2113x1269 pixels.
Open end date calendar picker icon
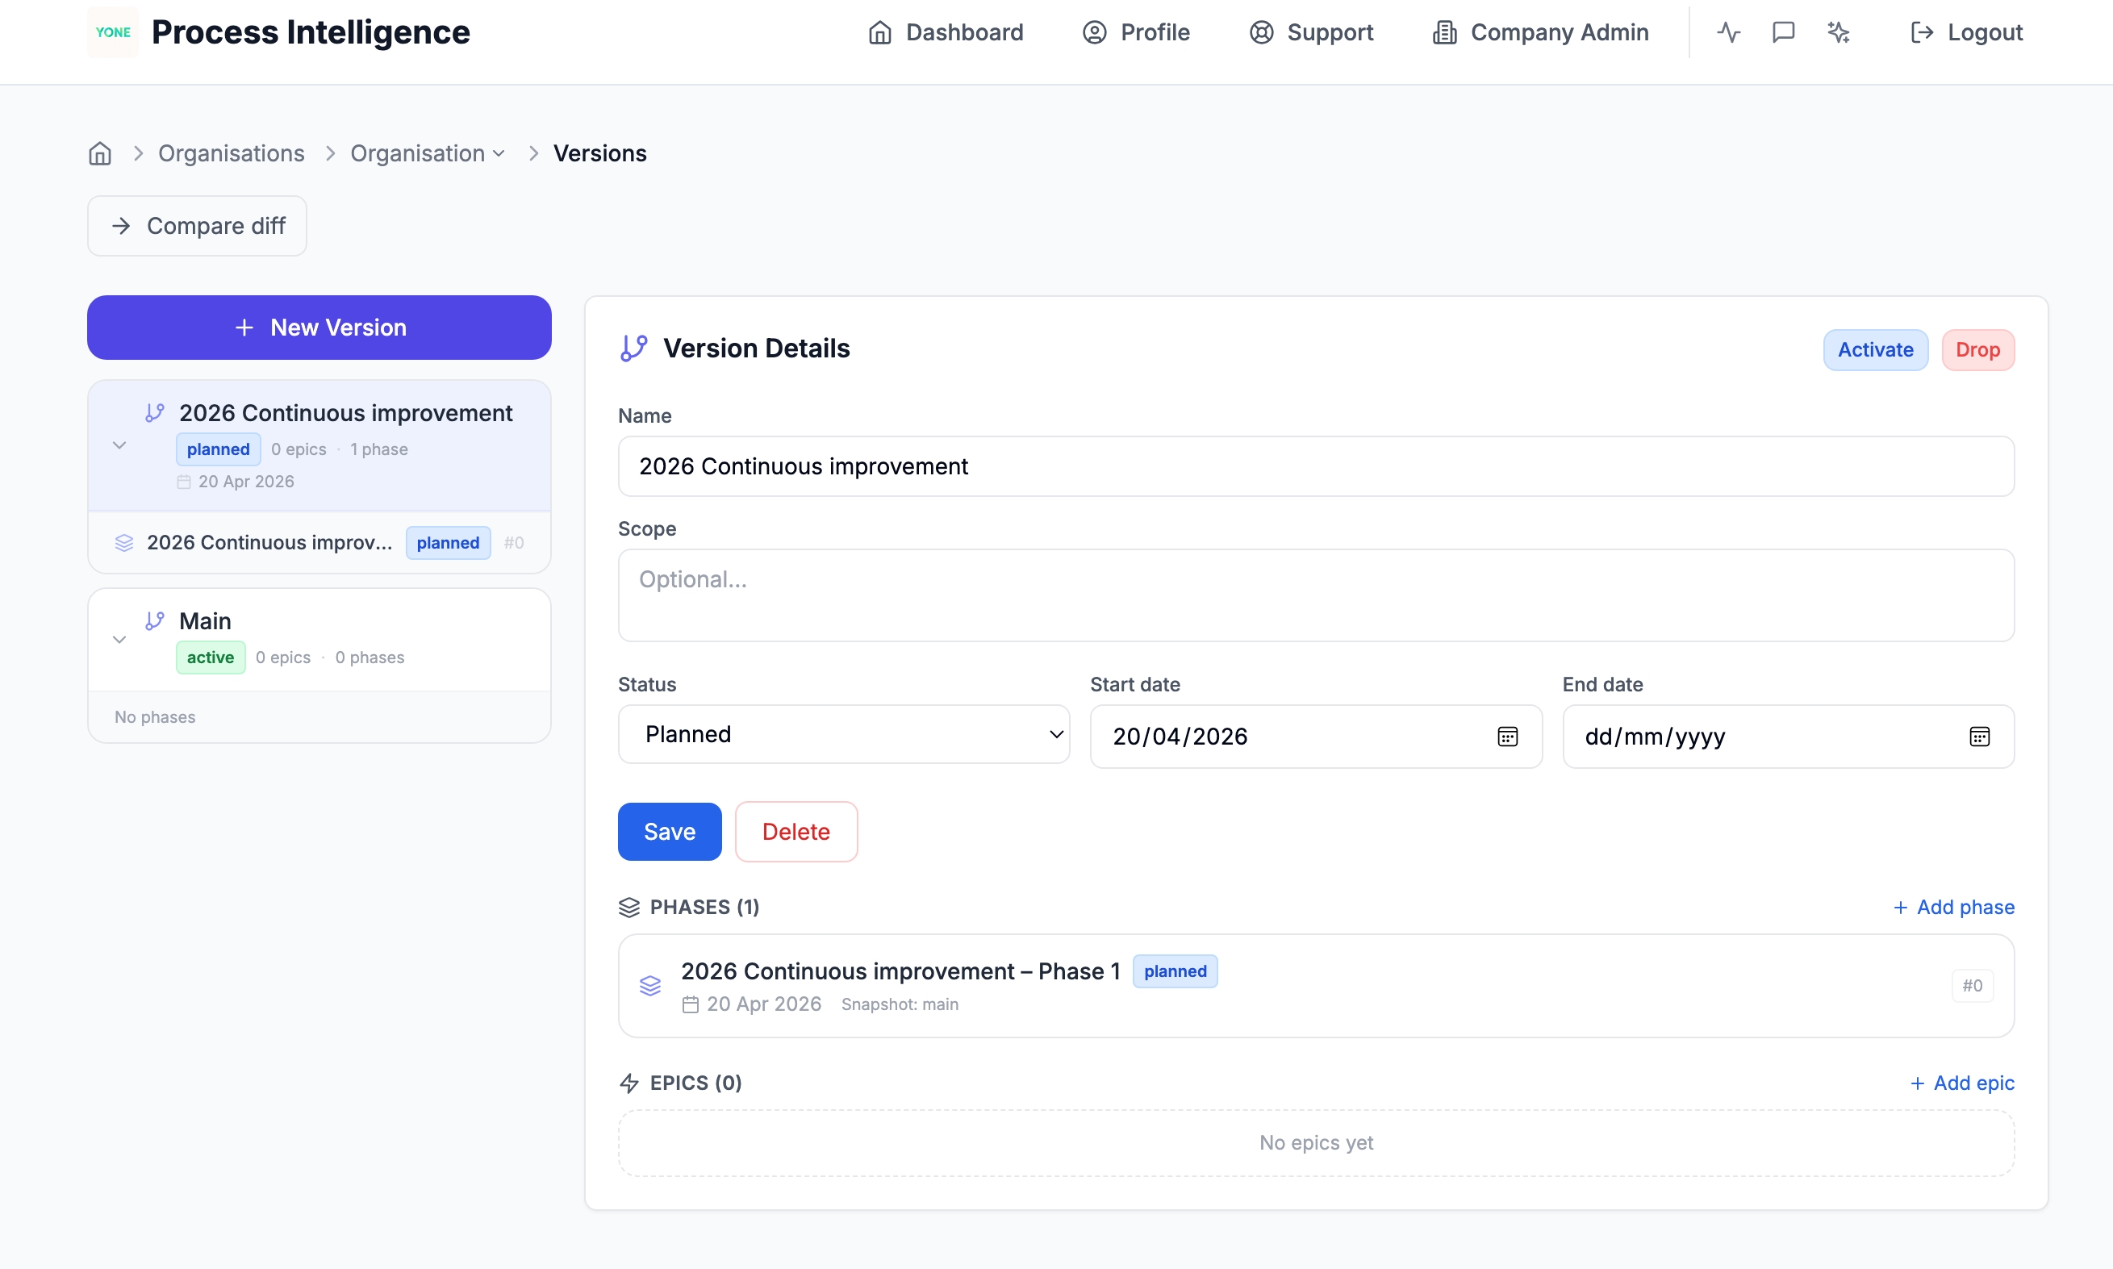click(x=1979, y=737)
